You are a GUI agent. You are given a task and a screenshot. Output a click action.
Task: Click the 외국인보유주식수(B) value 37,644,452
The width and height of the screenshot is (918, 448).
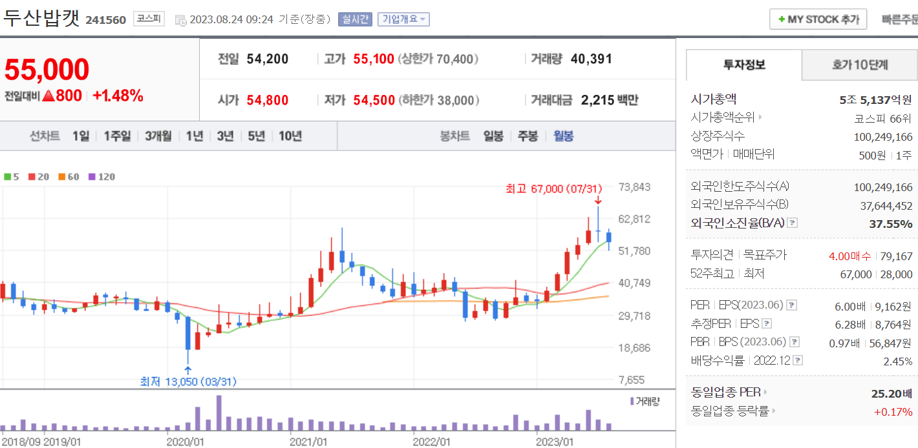(886, 205)
